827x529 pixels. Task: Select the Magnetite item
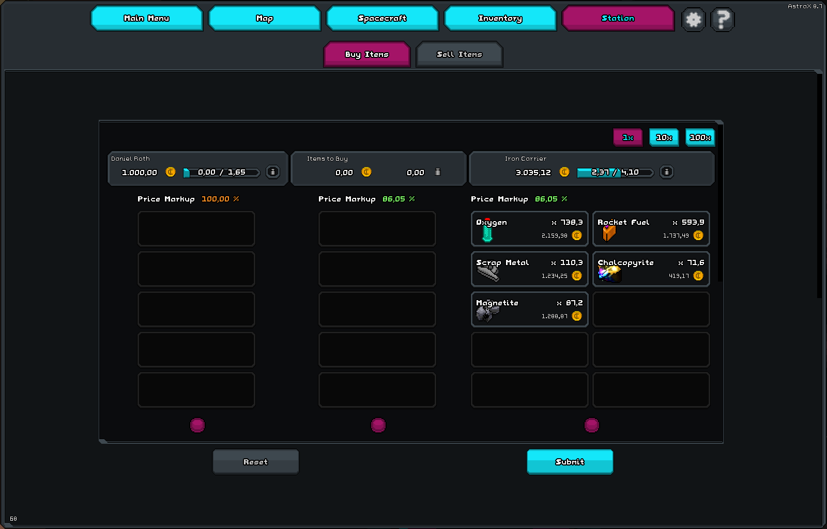[x=529, y=309]
